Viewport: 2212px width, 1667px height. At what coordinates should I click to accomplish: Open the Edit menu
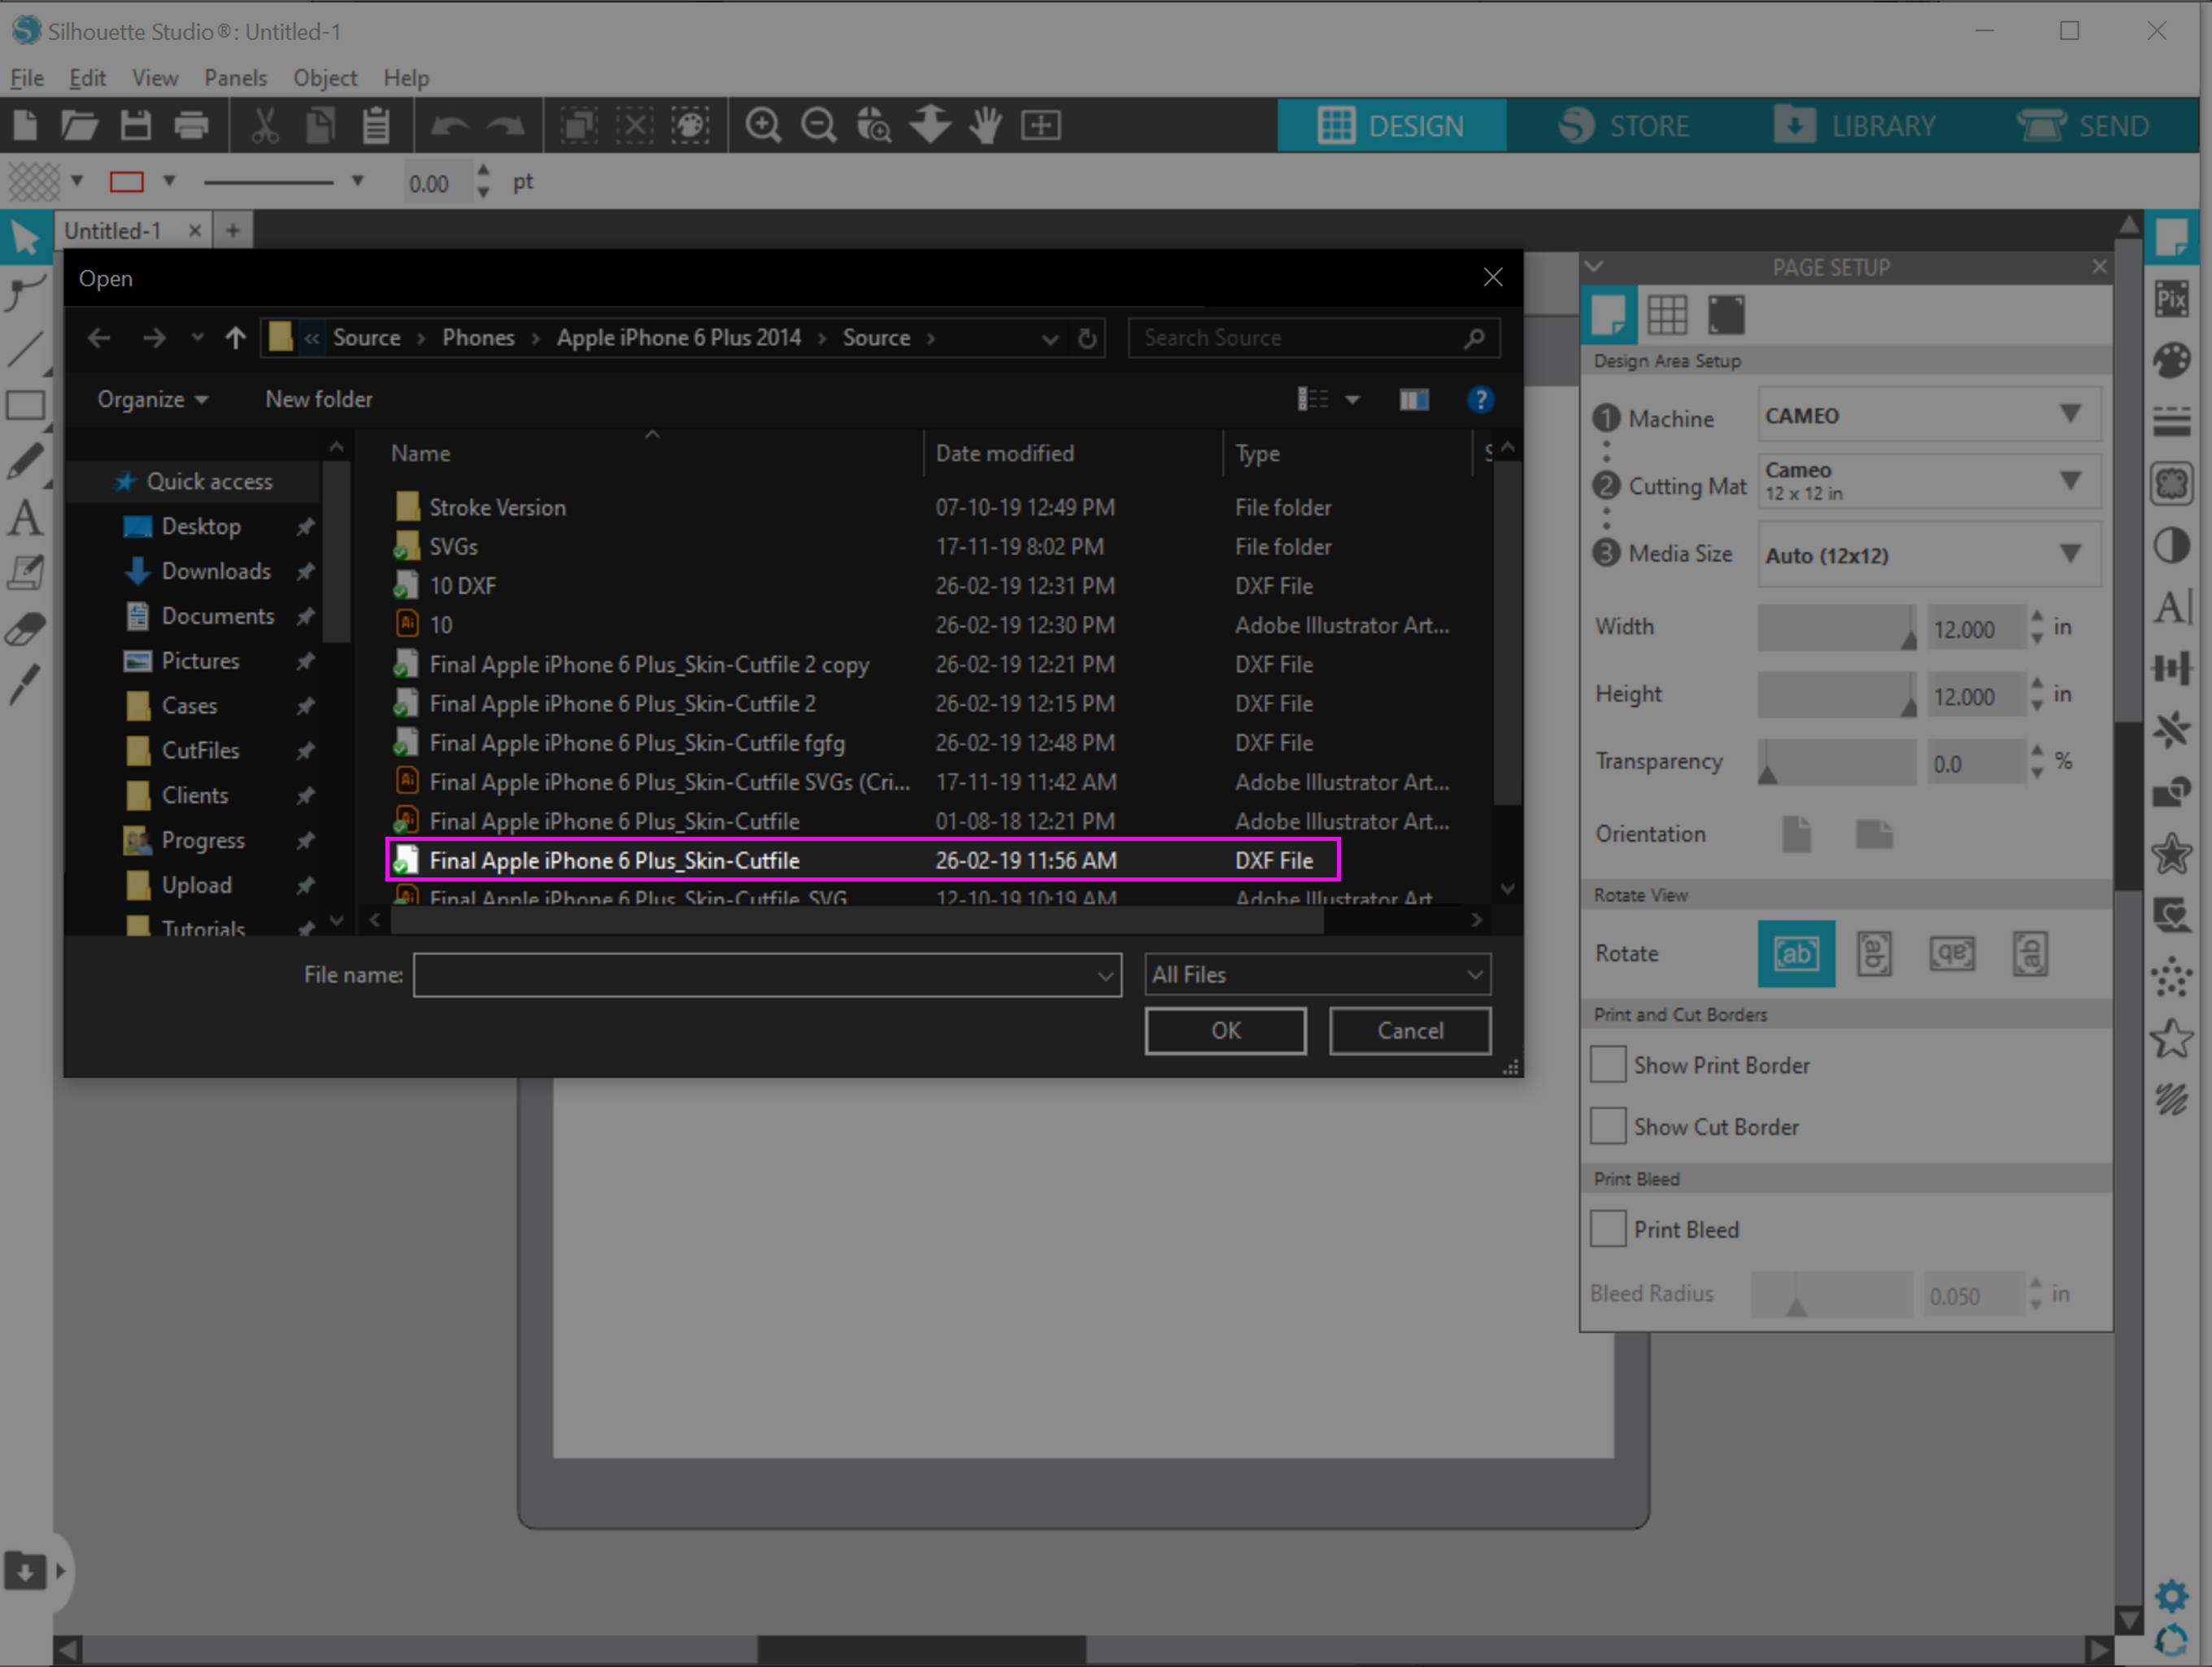87,78
